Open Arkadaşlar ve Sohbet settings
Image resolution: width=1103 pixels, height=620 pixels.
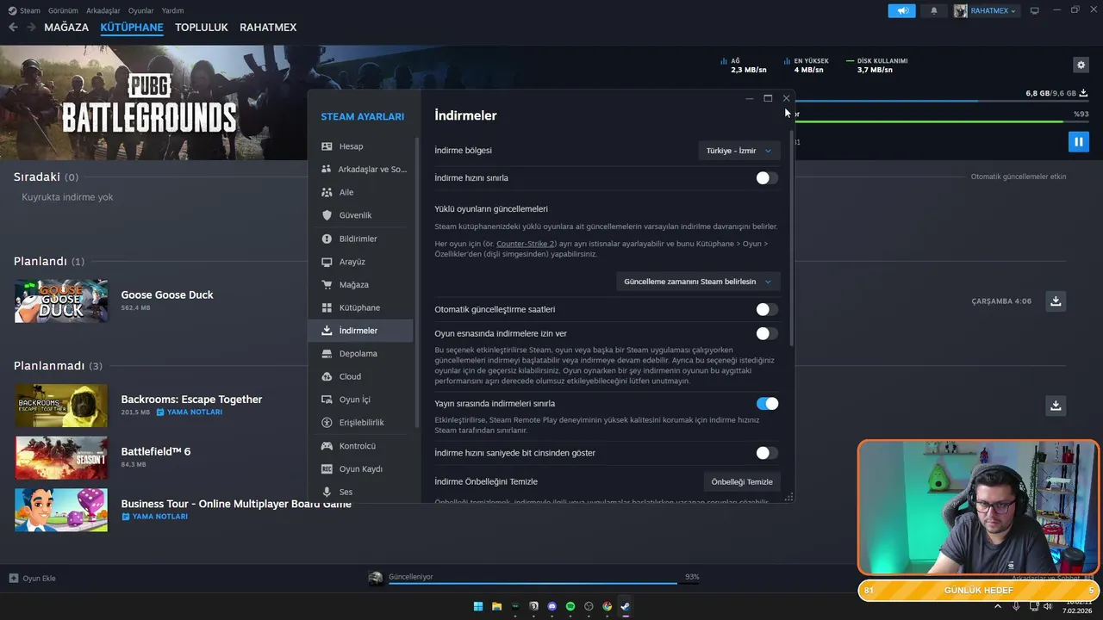[x=360, y=170]
